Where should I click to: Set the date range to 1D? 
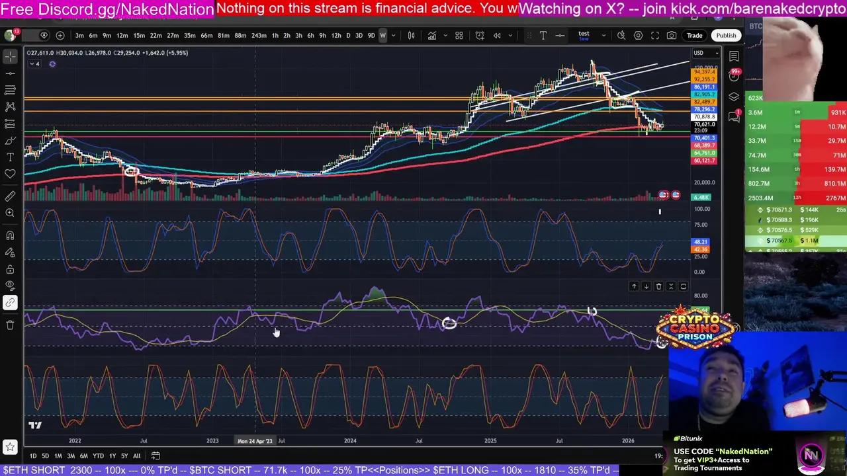tap(33, 456)
